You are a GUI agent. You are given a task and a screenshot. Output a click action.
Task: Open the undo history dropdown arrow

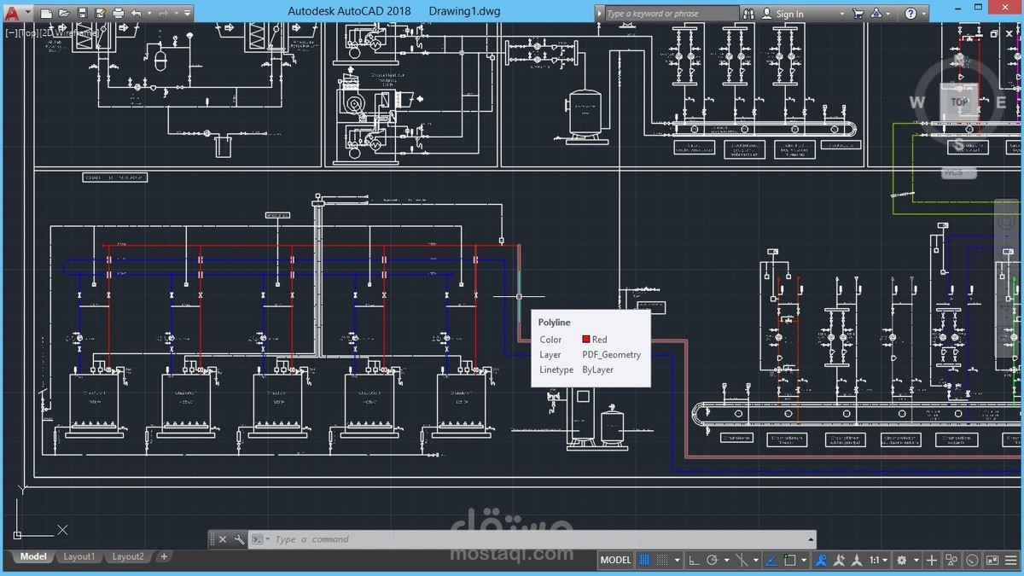pyautogui.click(x=149, y=13)
